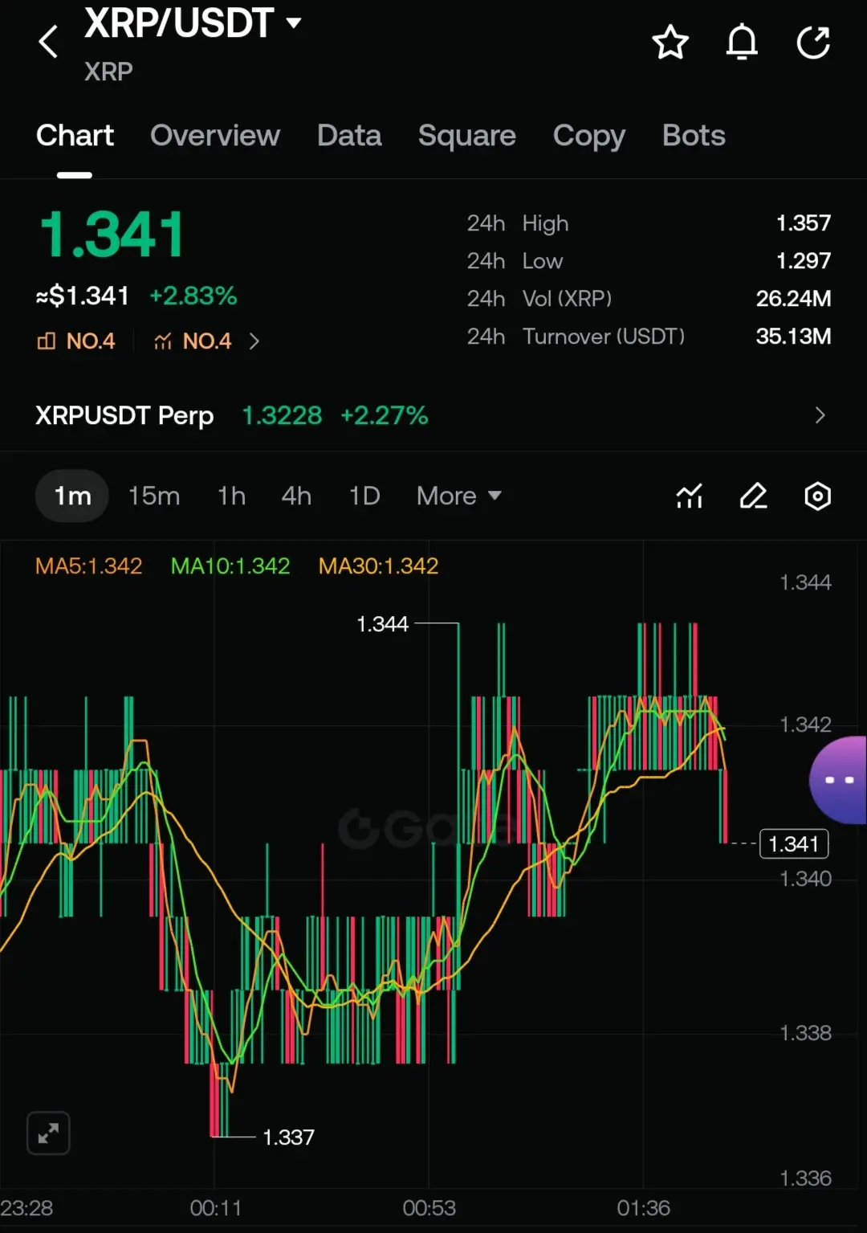Image resolution: width=867 pixels, height=1233 pixels.
Task: Open rankings chevron next to NO.4
Action: coord(254,341)
